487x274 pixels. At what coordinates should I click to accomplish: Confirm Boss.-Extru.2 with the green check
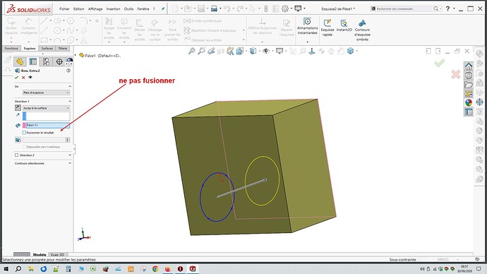(16, 78)
